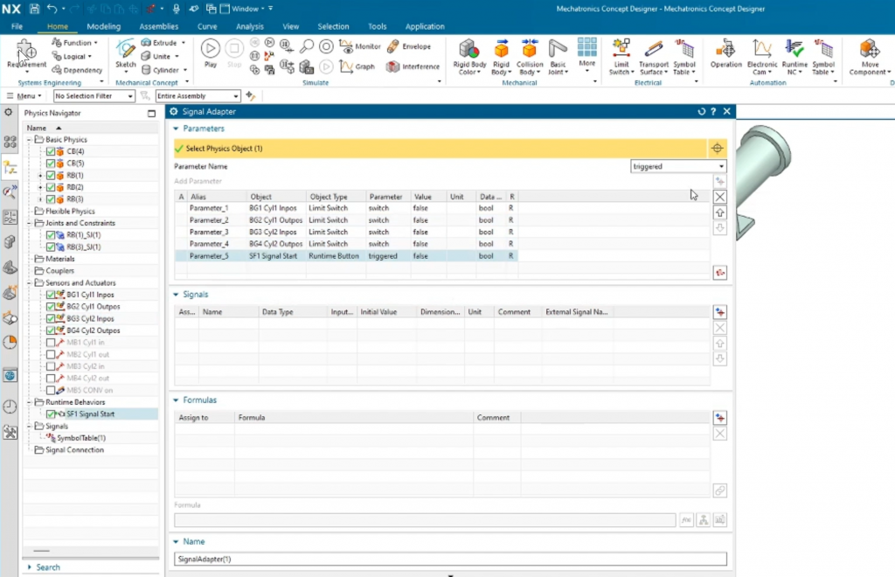This screenshot has height=577, width=895.
Task: Click the Electronic Cam icon
Action: pos(762,50)
